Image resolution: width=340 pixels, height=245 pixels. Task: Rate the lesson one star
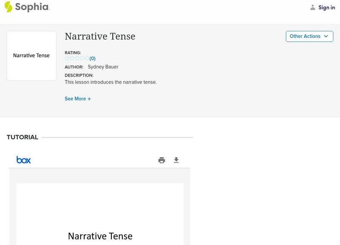67,59
